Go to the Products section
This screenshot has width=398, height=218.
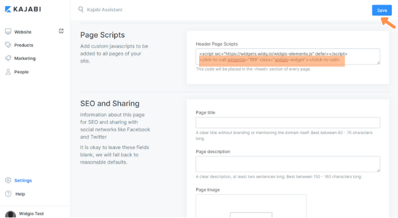[x=24, y=45]
